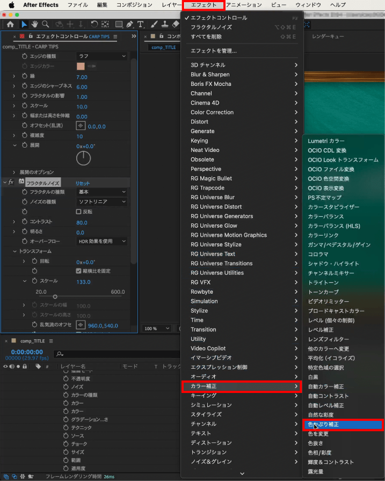This screenshot has height=481, width=385.
Task: Toggle the 縦横比を固定 checkbox
Action: coord(78,271)
